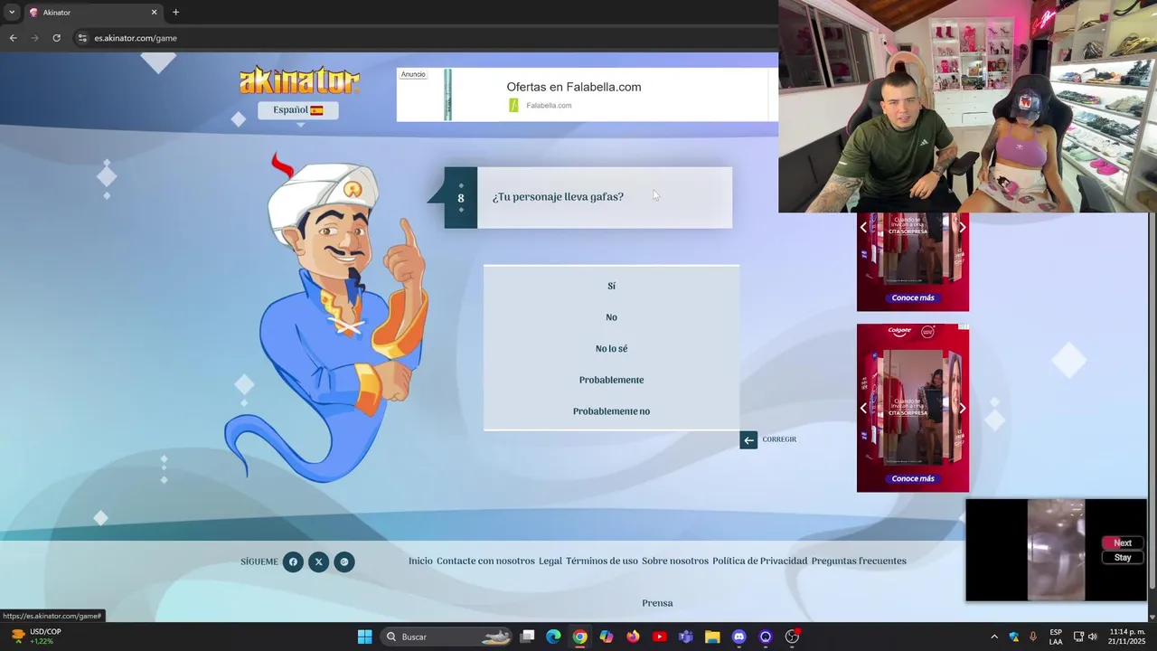Image resolution: width=1157 pixels, height=651 pixels.
Task: Click the question text "¿Tu personaje lleva gafas?"
Action: [558, 197]
